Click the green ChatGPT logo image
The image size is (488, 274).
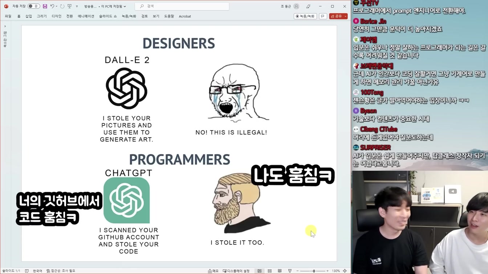click(126, 200)
